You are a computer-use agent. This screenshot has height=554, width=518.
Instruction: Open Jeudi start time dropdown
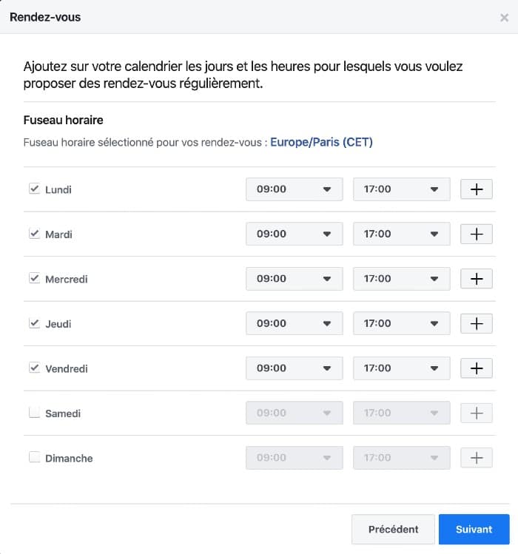pyautogui.click(x=294, y=323)
